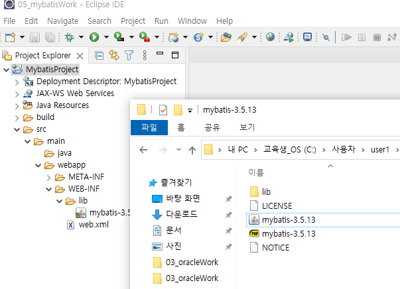Open the Coverage dropdown arrow
The image size is (400, 289).
(x=131, y=38)
